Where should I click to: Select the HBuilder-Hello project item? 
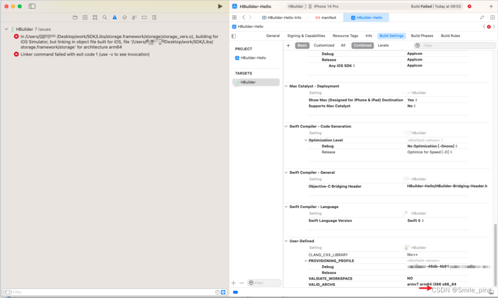pos(251,58)
